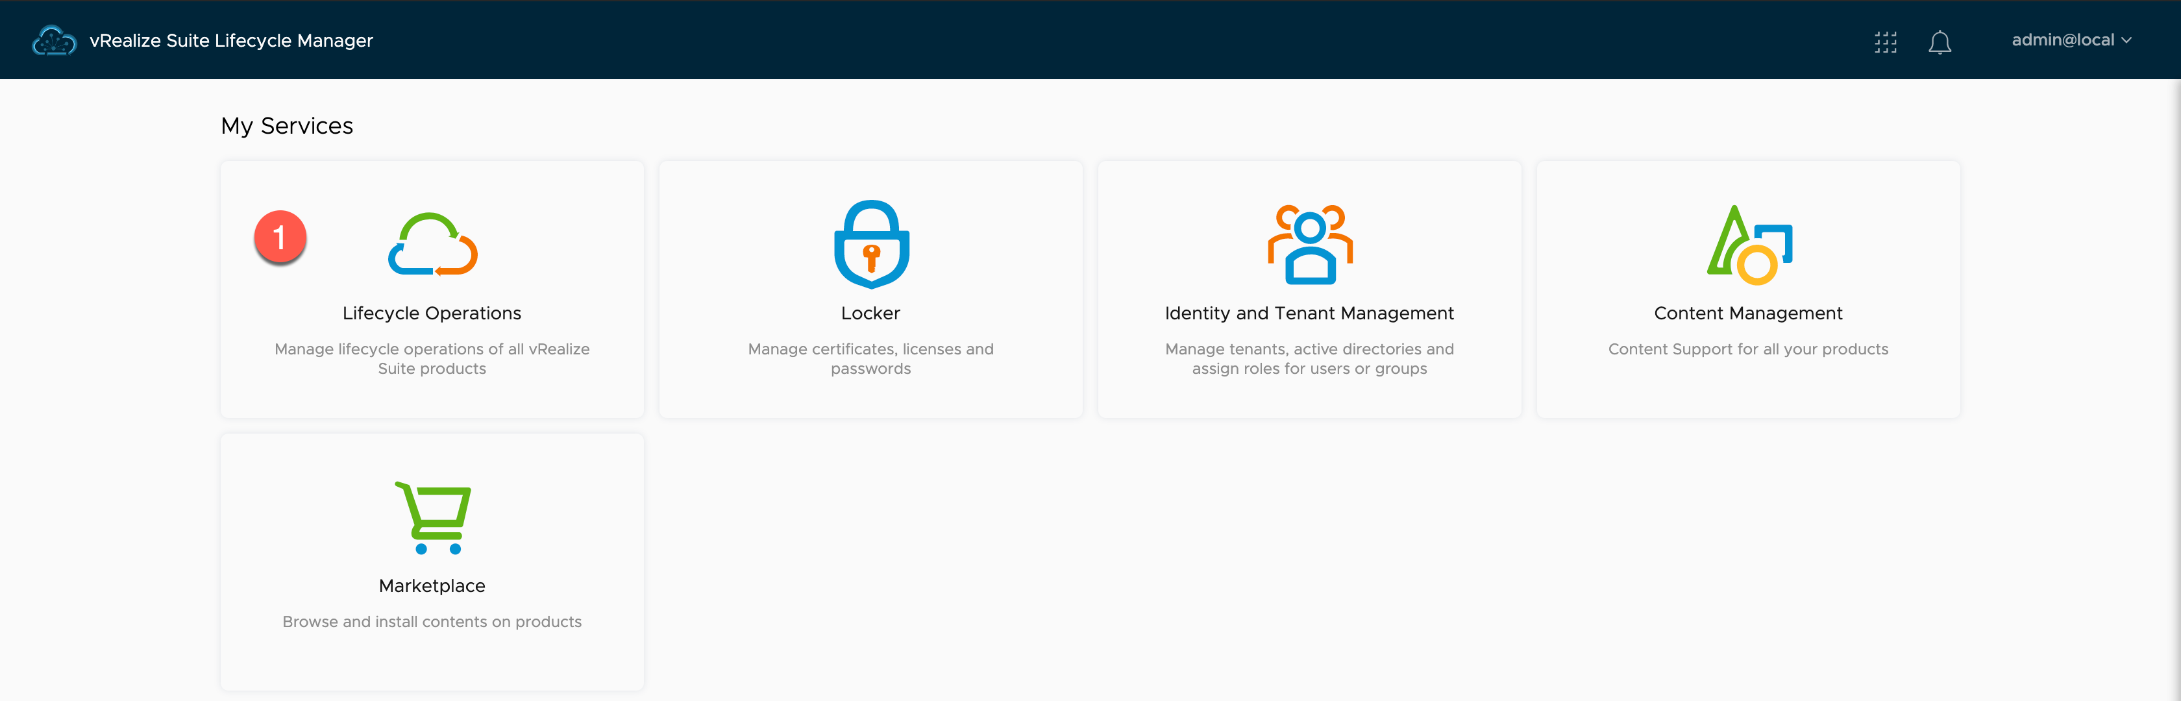
Task: Click 'Content Support for all your products' text
Action: (1748, 349)
